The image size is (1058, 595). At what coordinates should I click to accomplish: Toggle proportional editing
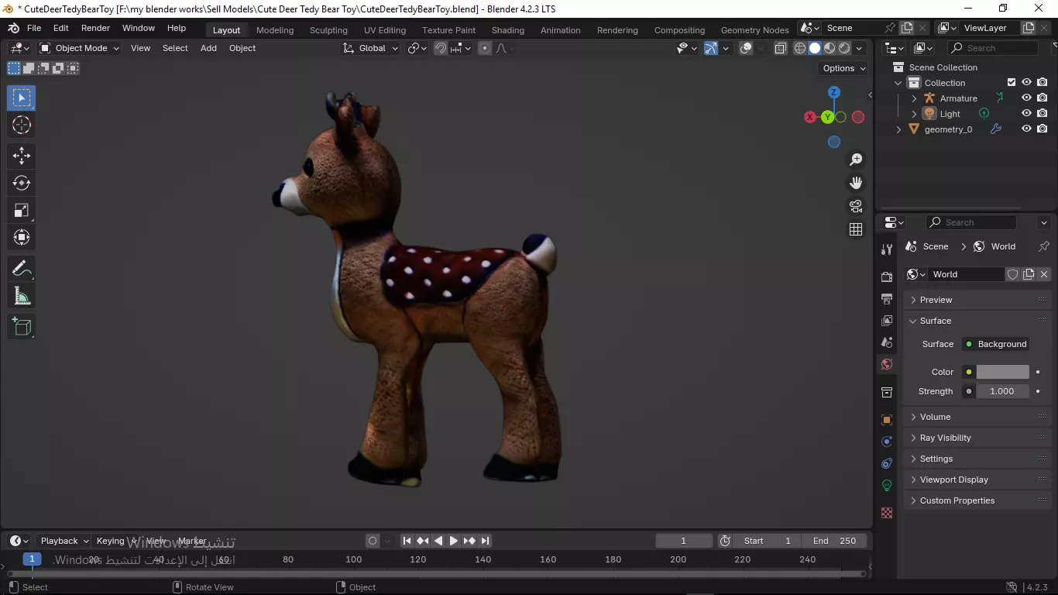coord(485,48)
